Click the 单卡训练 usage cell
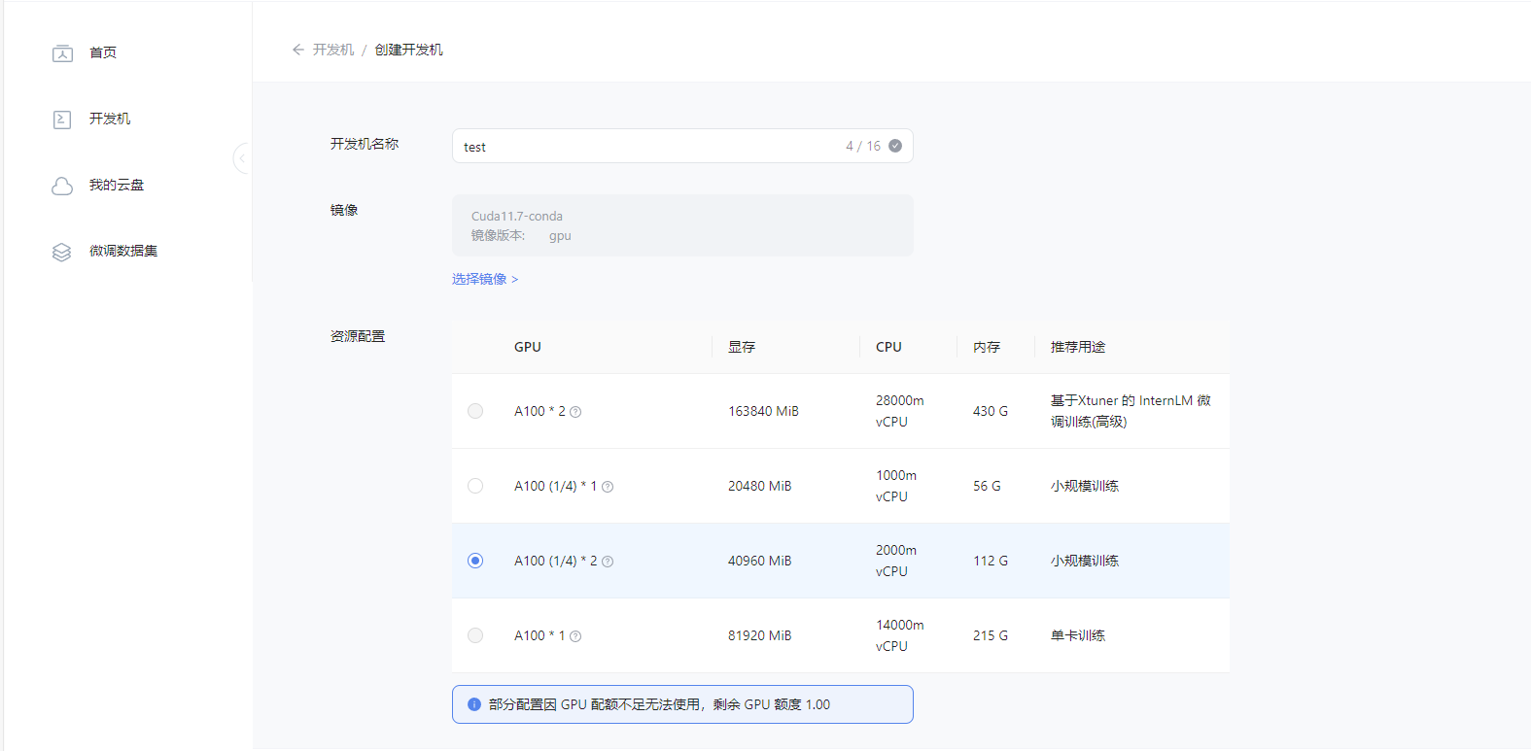 point(1078,635)
